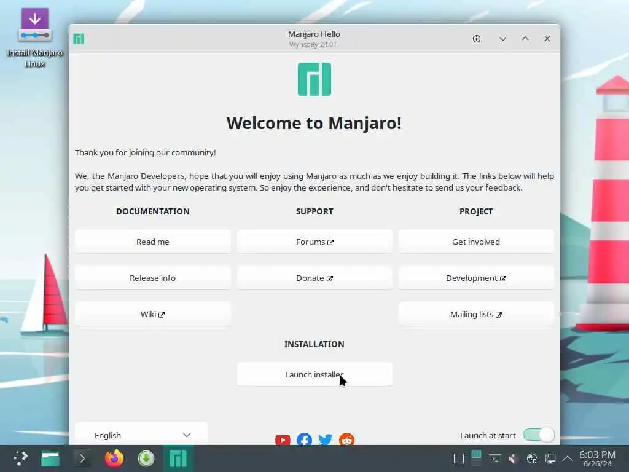
Task: Open the Mailing lists external link
Action: coord(476,314)
